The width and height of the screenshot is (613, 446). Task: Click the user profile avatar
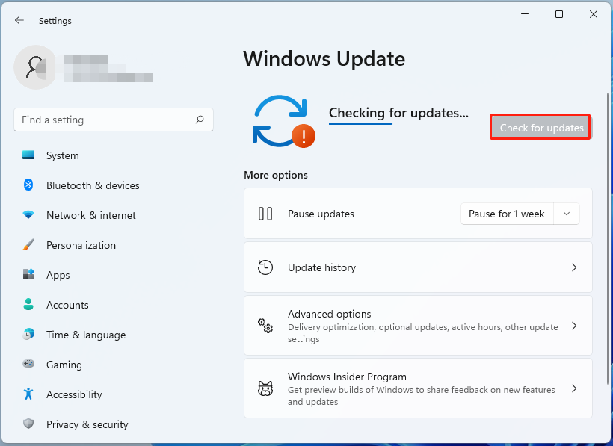36,67
